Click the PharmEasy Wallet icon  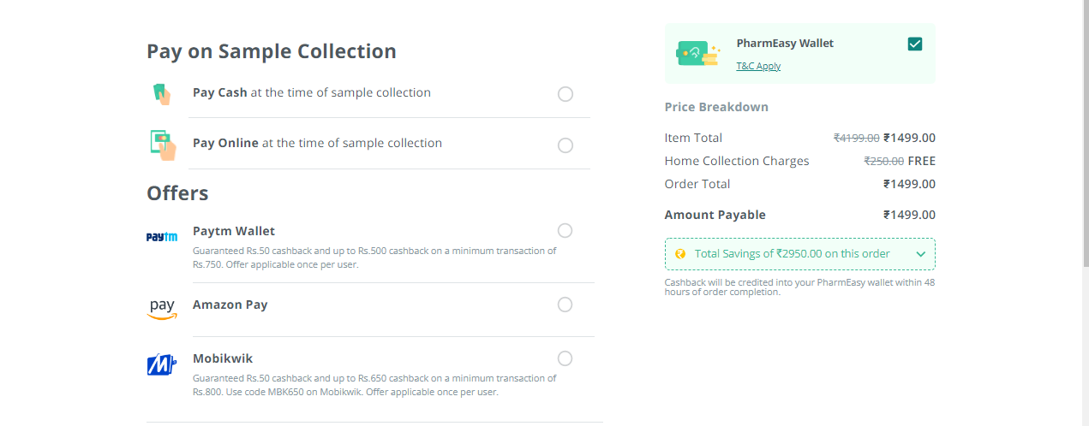[x=698, y=54]
